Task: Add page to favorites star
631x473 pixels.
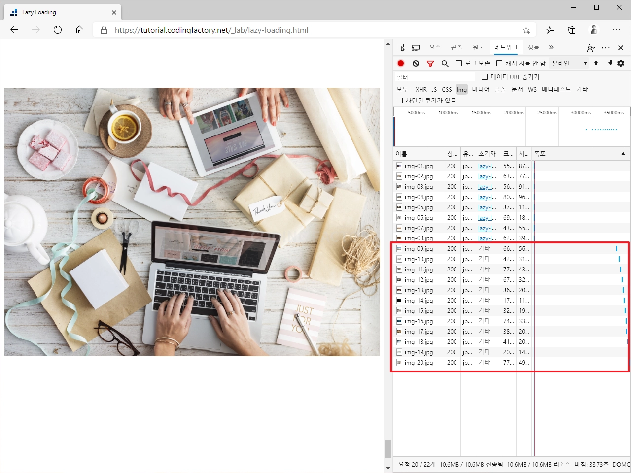Action: [x=526, y=30]
